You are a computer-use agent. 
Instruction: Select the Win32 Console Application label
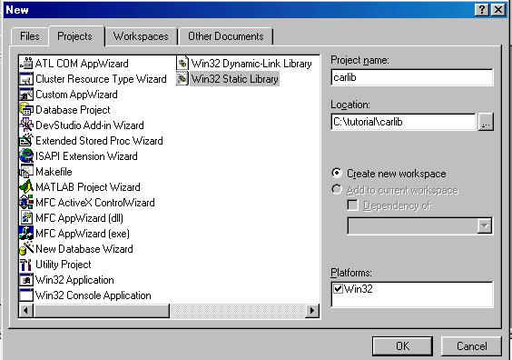pyautogui.click(x=94, y=295)
